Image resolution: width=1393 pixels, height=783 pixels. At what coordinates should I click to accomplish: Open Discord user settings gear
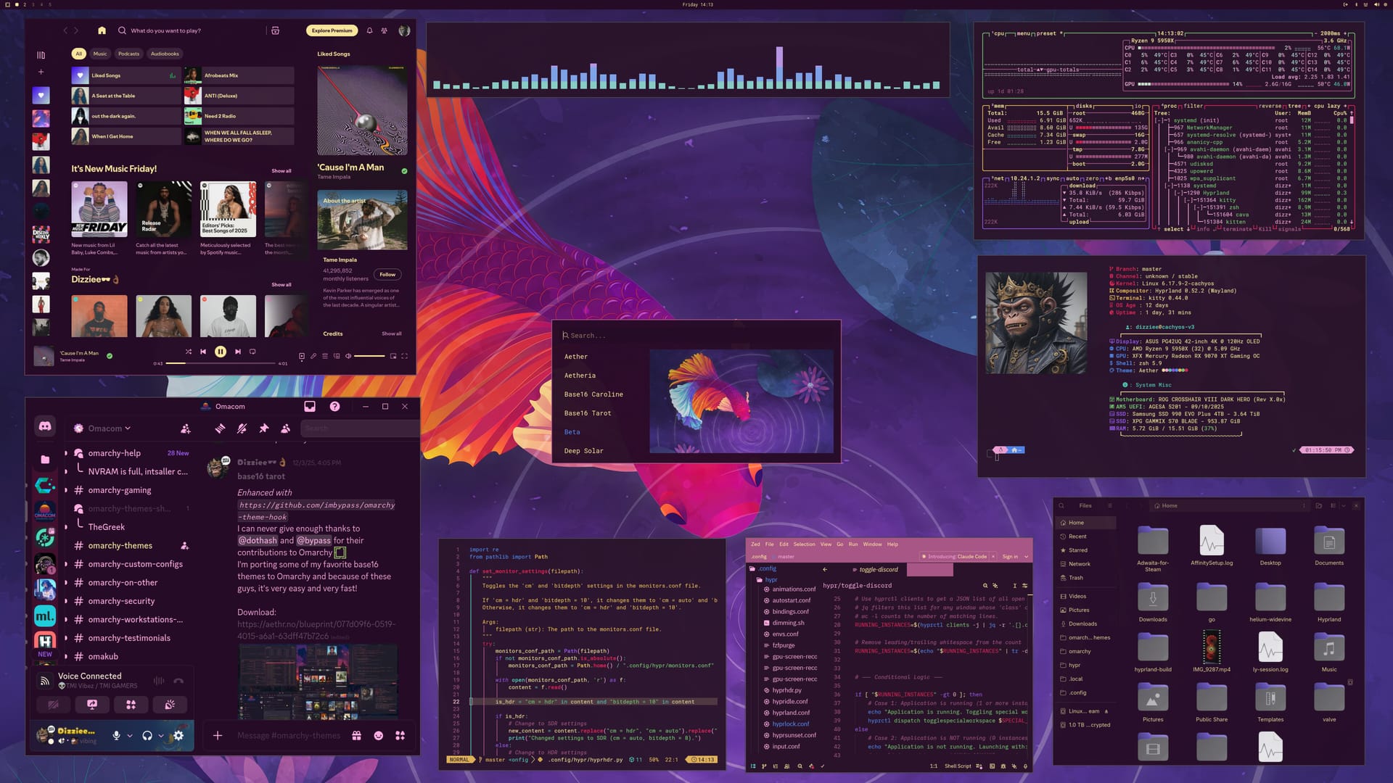click(x=178, y=736)
